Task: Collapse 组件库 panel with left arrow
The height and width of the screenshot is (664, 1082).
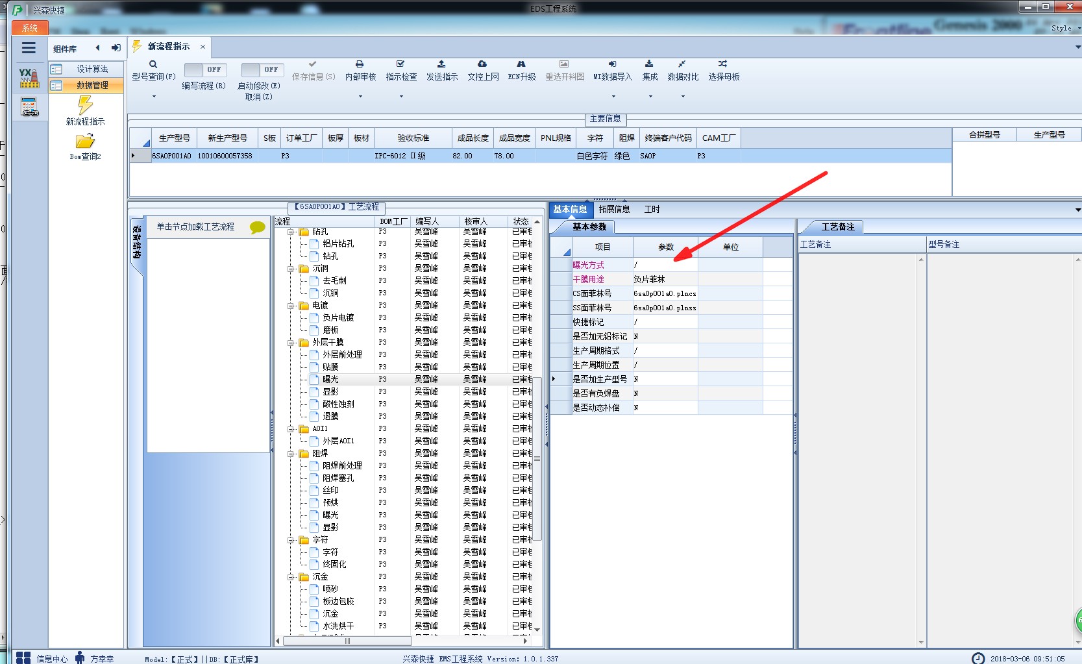Action: point(98,48)
